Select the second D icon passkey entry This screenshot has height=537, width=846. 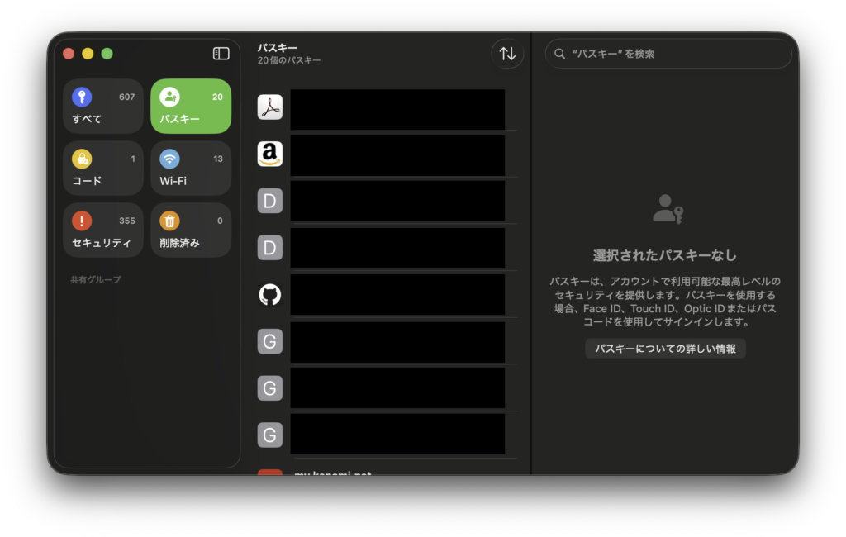tap(385, 248)
